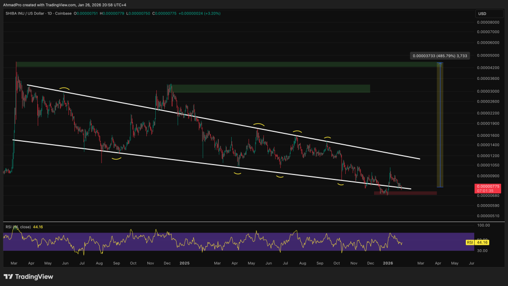Click the 0.00000510 price axis label
The image size is (508, 286).
coord(488,216)
